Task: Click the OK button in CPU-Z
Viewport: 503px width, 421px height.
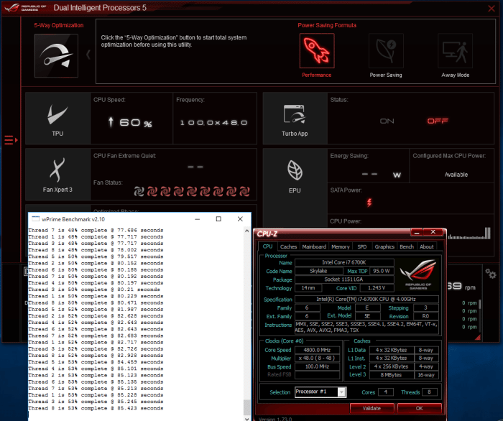Action: point(419,408)
